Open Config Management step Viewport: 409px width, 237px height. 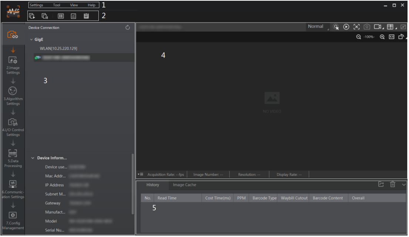(x=13, y=221)
